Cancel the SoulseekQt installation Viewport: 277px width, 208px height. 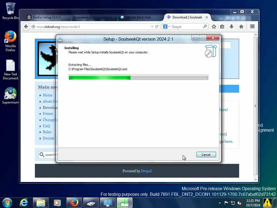click(206, 155)
